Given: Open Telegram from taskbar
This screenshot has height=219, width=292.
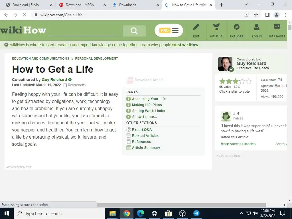Looking at the screenshot, I should coord(196,213).
